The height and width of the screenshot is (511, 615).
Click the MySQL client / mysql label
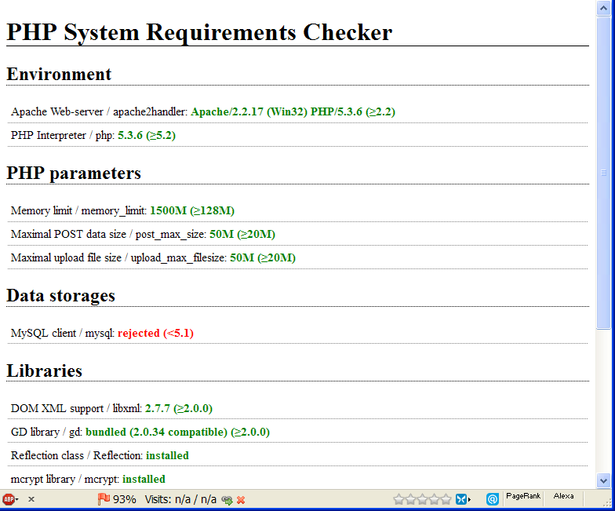tap(63, 333)
